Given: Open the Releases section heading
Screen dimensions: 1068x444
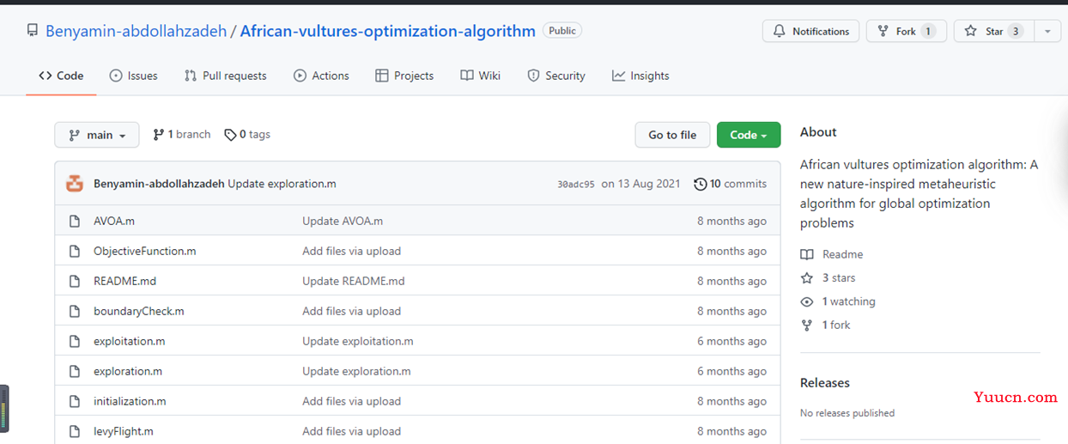Looking at the screenshot, I should [x=825, y=383].
